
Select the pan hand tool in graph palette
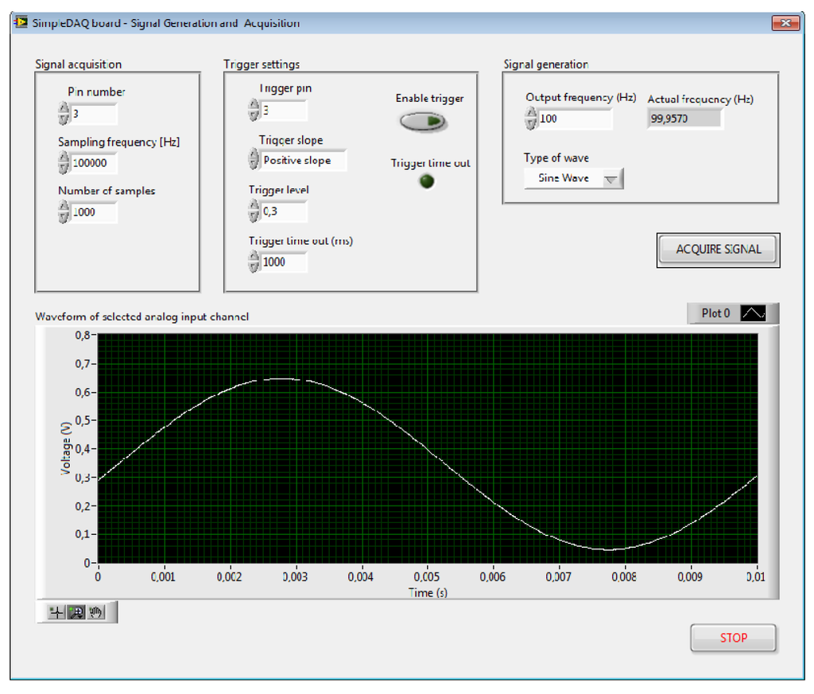point(96,612)
